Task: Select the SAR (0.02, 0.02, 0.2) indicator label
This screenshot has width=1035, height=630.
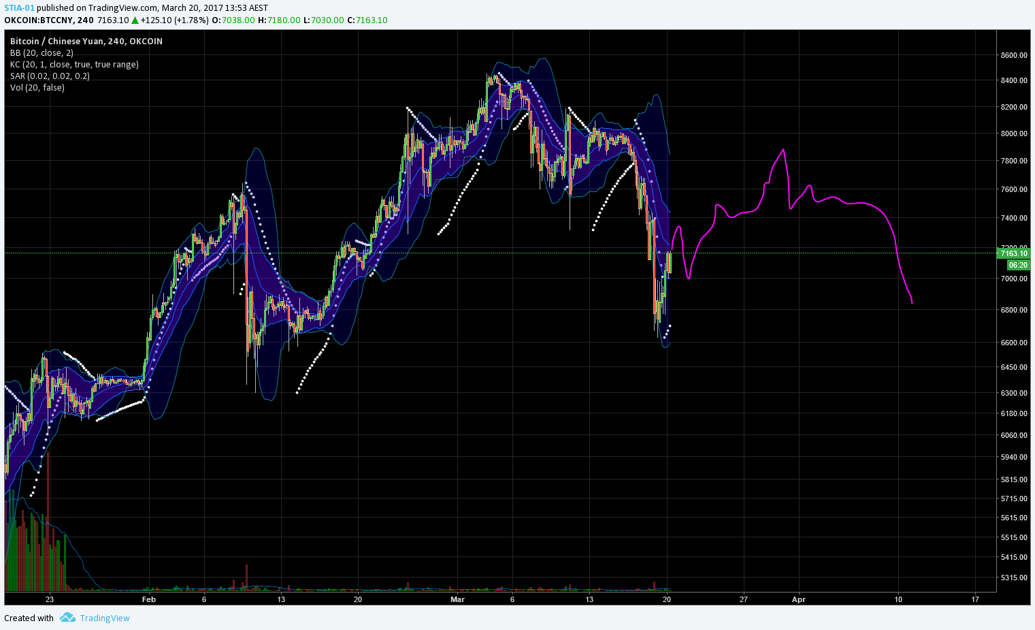Action: click(50, 76)
